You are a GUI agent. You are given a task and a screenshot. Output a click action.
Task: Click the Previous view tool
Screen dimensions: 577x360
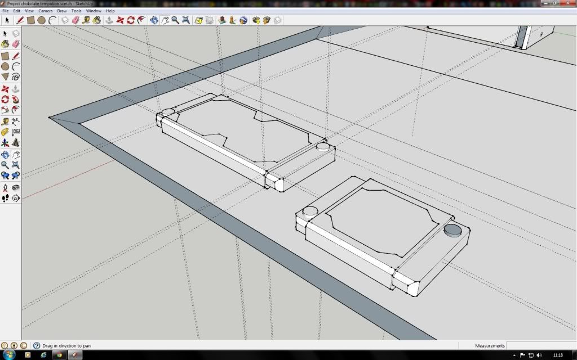[x=5, y=175]
